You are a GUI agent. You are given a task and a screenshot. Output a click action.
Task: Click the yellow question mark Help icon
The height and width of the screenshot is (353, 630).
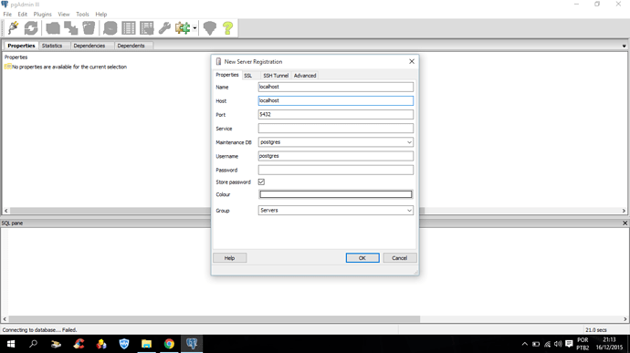pyautogui.click(x=228, y=28)
